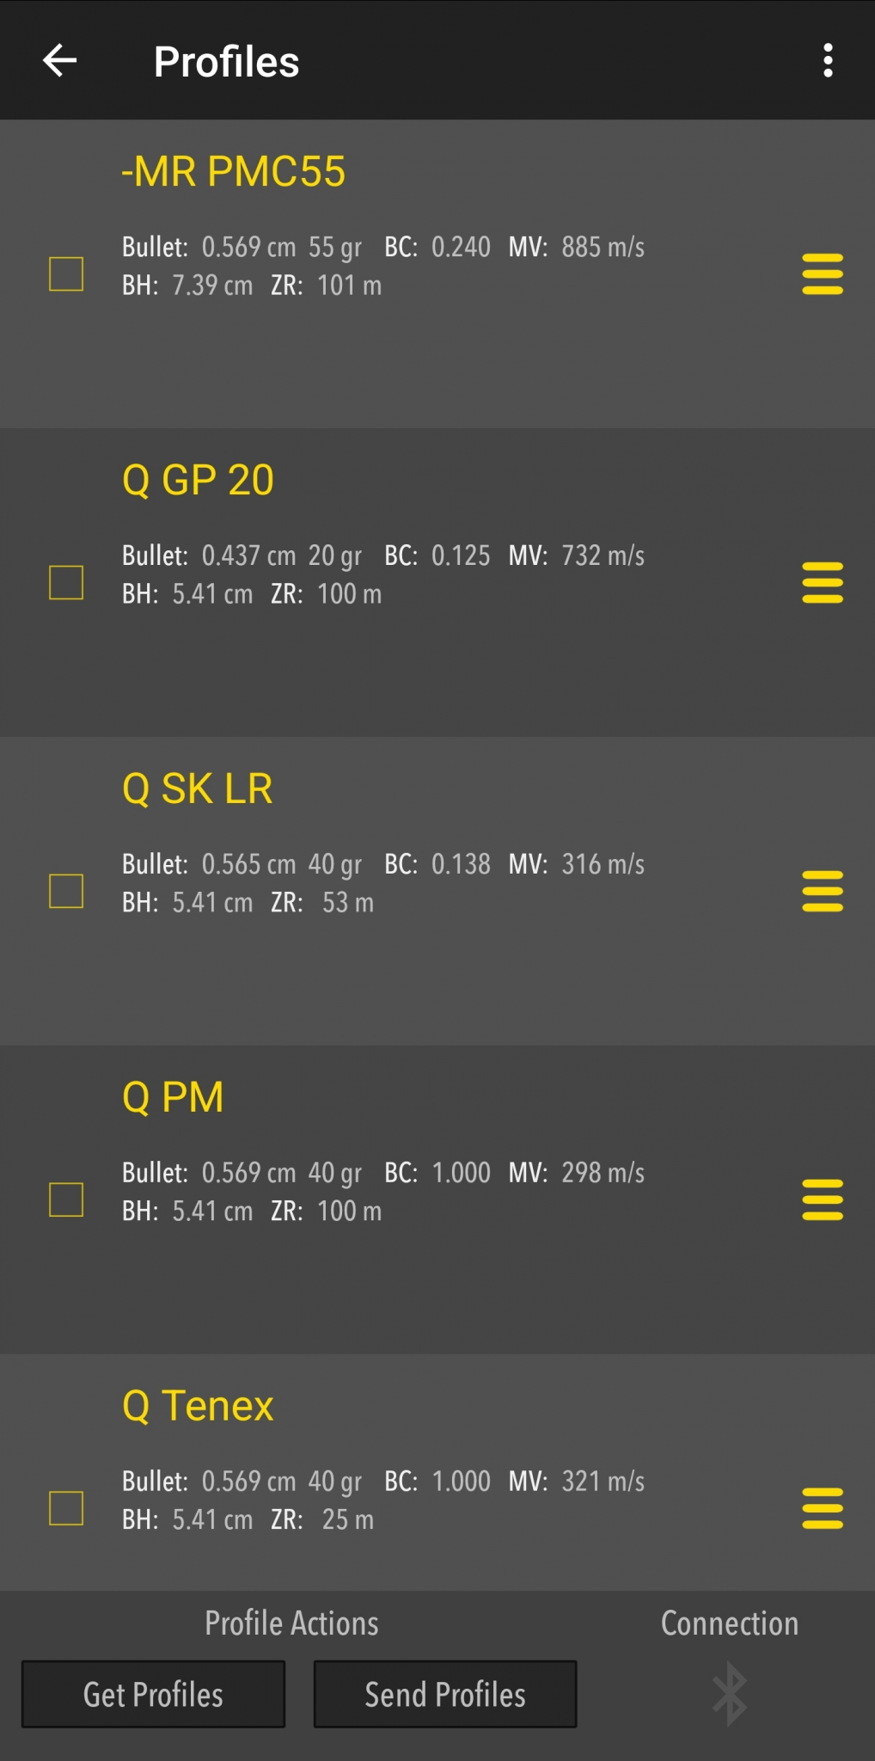Mark the Q Tenex profile checkbox
The height and width of the screenshot is (1761, 875).
pyautogui.click(x=66, y=1509)
